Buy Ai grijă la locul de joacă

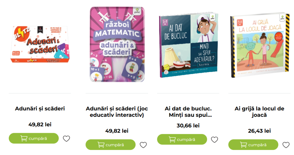pyautogui.click(x=253, y=145)
